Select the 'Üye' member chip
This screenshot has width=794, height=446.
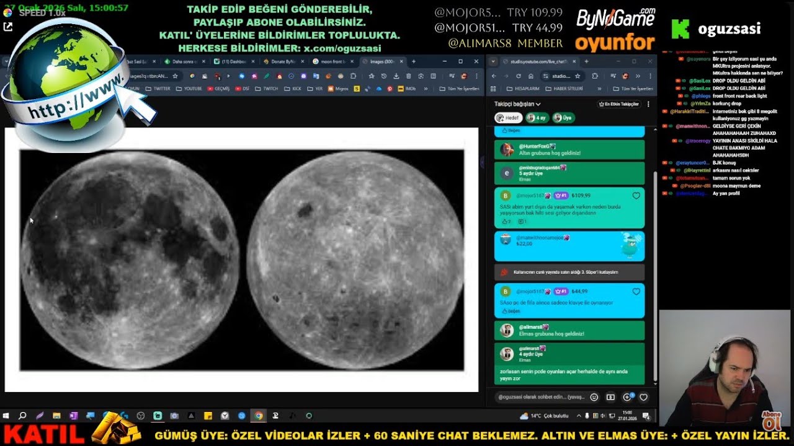point(563,118)
